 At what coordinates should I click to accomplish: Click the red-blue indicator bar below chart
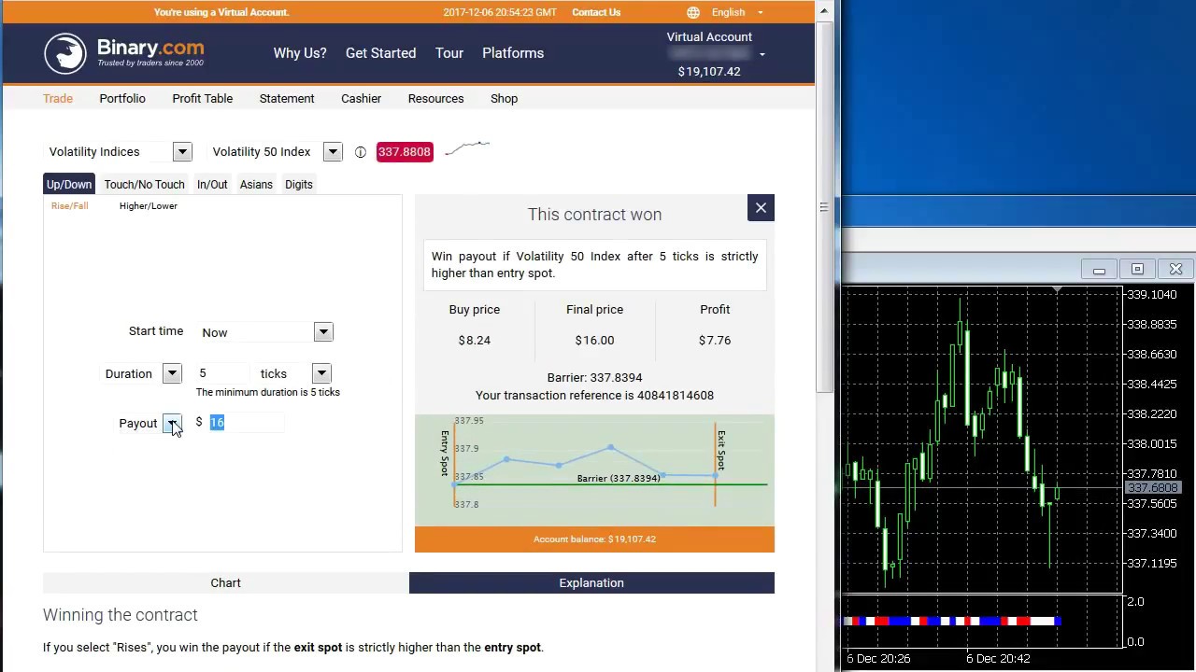951,622
